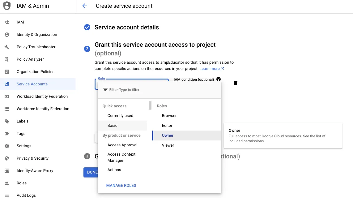Click the IAM add-person icon
The image size is (353, 198).
(7, 22)
